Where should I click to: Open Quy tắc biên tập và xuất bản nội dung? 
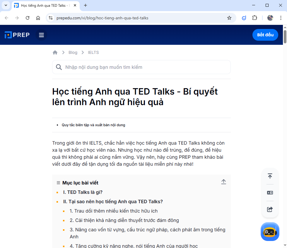[93, 125]
